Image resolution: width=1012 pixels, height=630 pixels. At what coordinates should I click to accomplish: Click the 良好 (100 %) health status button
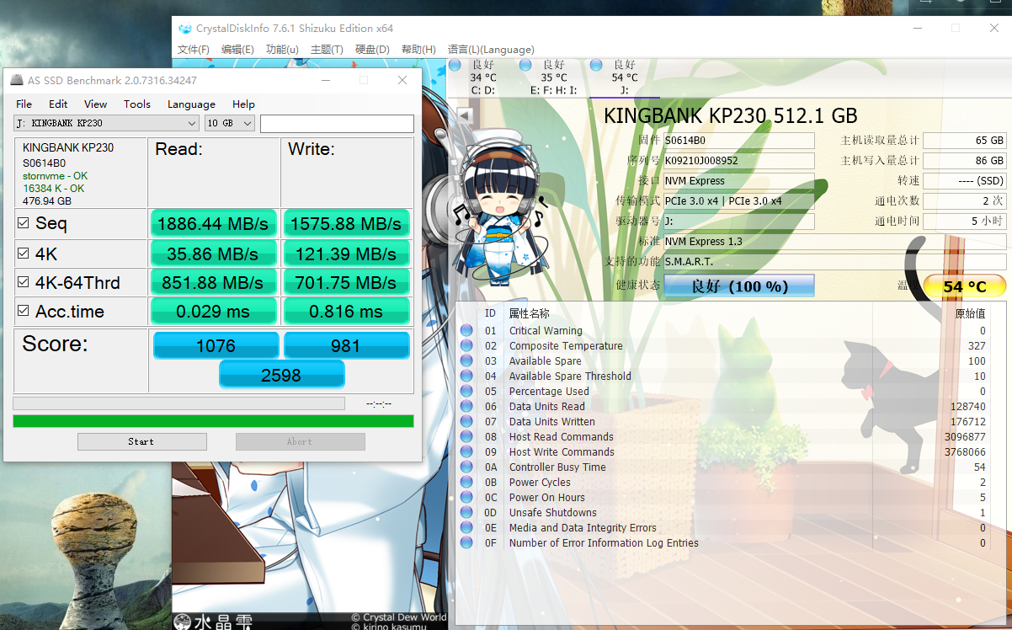click(x=739, y=286)
